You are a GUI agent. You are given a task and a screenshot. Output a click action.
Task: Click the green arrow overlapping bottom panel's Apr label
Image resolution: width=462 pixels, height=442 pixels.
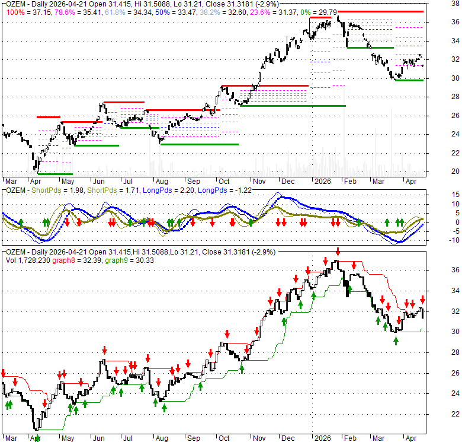[x=37, y=438]
